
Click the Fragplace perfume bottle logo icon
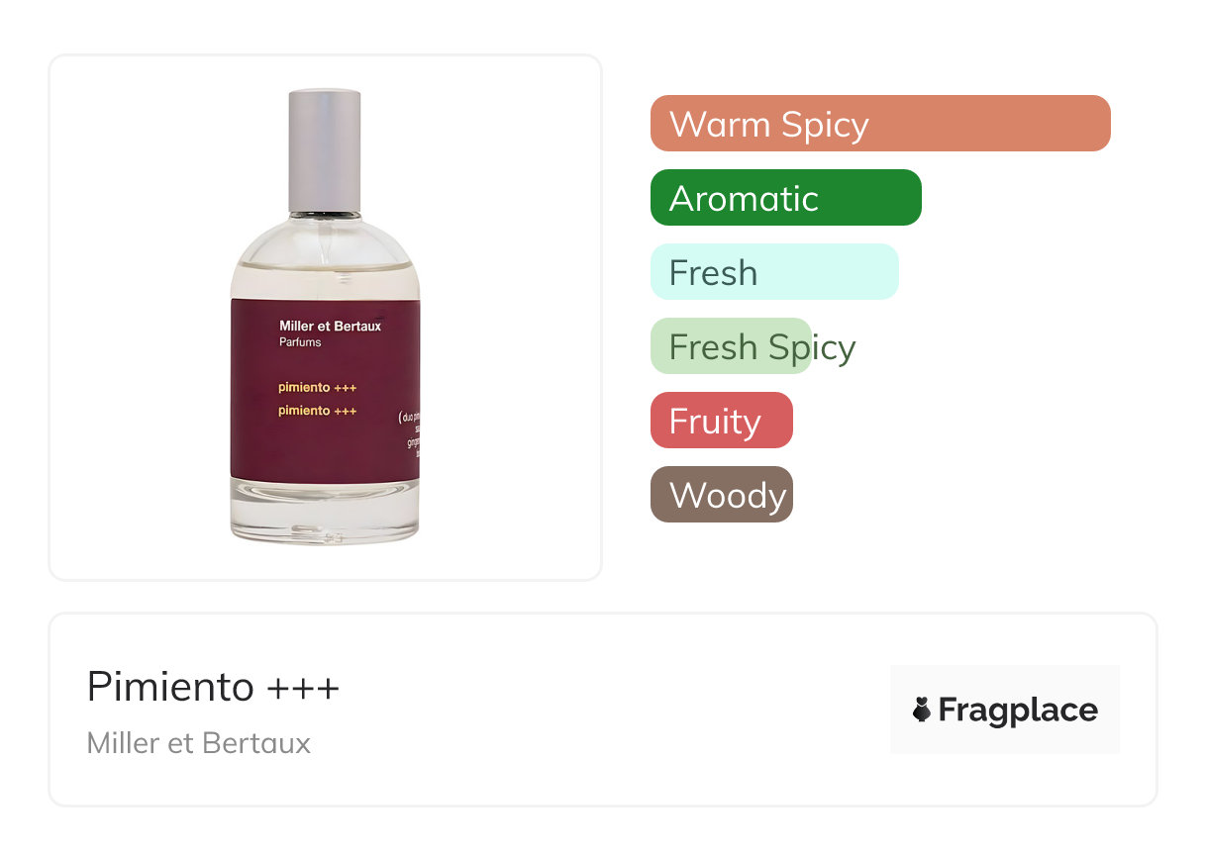(x=922, y=710)
